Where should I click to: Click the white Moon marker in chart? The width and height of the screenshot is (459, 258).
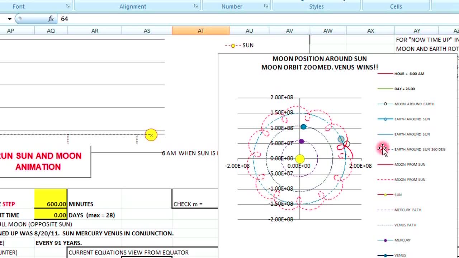[x=346, y=144]
